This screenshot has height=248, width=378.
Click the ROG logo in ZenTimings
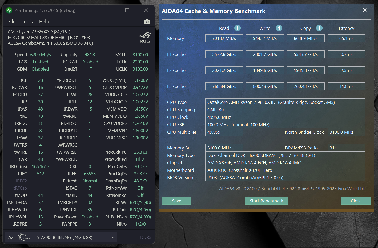pos(144,38)
